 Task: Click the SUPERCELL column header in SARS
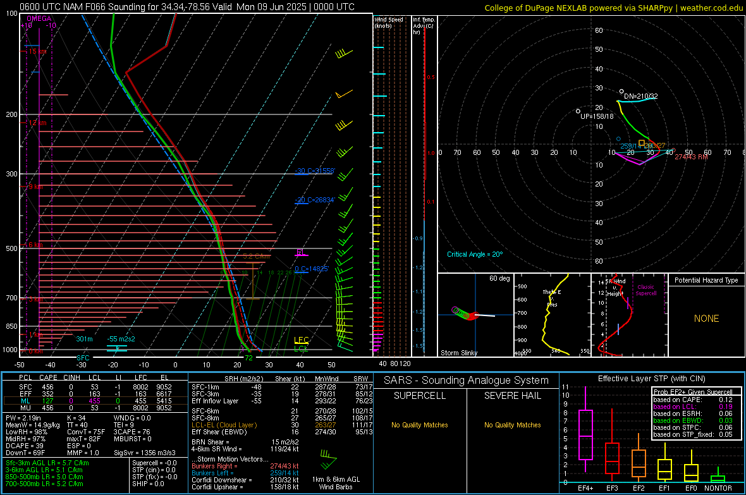tap(420, 396)
